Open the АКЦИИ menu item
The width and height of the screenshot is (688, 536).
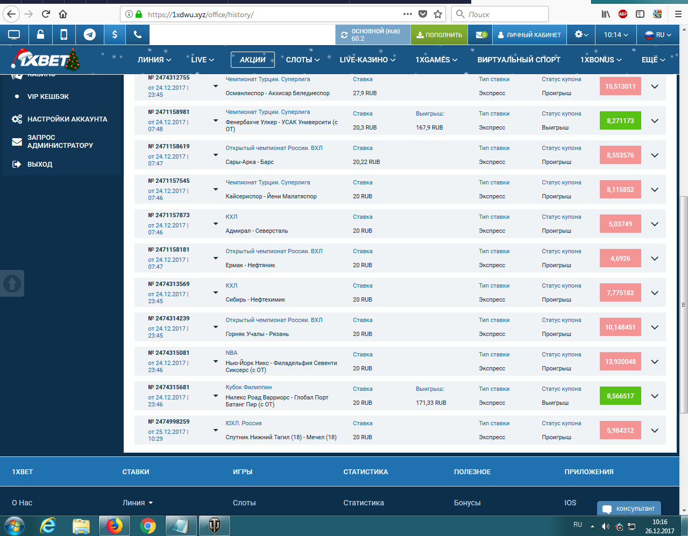[252, 60]
